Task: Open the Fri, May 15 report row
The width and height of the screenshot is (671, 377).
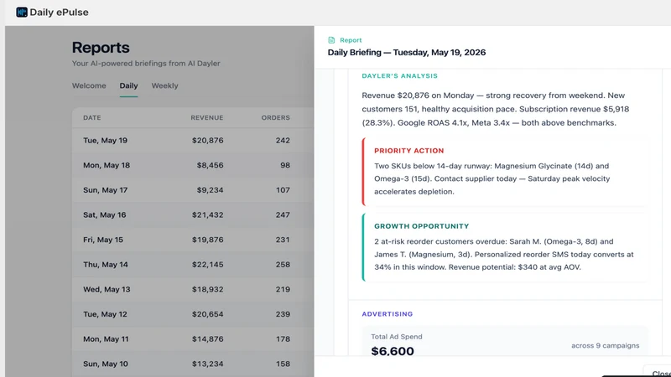Action: [193, 240]
